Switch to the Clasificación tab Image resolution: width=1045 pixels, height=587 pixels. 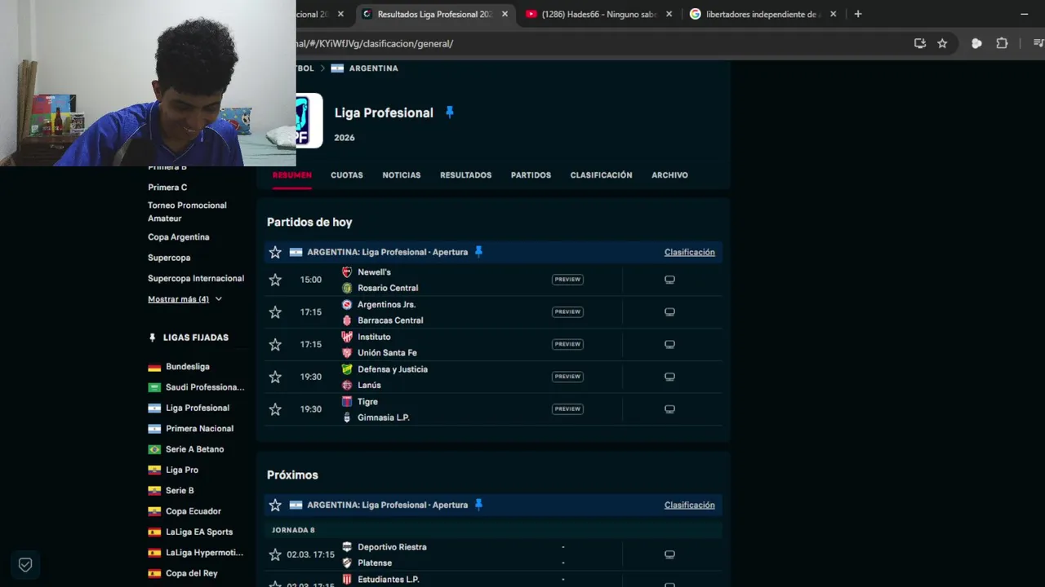point(601,175)
